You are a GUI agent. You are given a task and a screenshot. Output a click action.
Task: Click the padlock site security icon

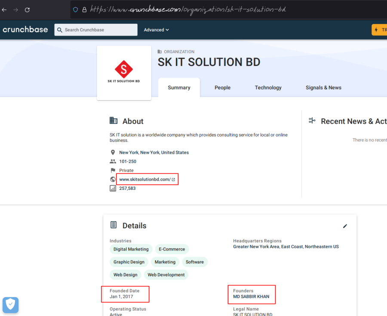pyautogui.click(x=84, y=9)
